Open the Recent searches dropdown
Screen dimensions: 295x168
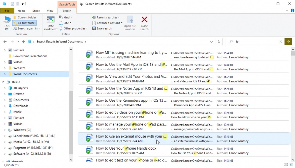click(x=106, y=18)
